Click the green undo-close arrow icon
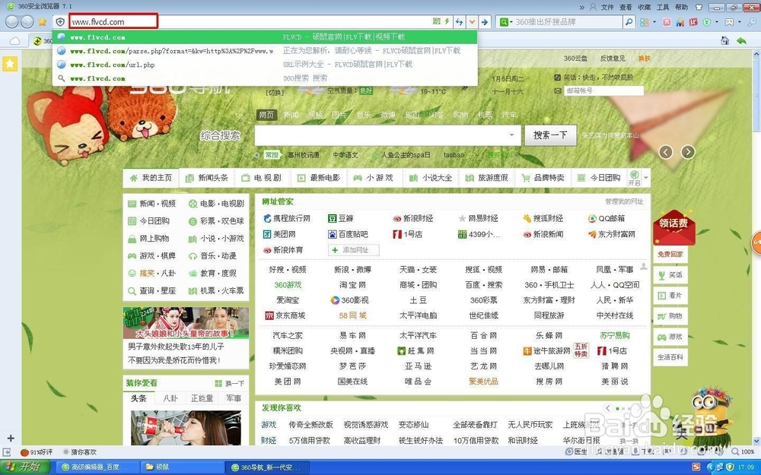Screen dimensions: 761x475 pyautogui.click(x=741, y=41)
